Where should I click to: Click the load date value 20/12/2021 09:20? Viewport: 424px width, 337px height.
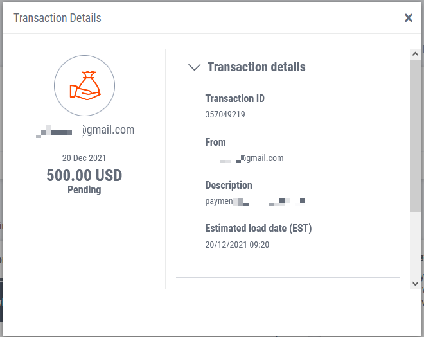[x=237, y=245]
